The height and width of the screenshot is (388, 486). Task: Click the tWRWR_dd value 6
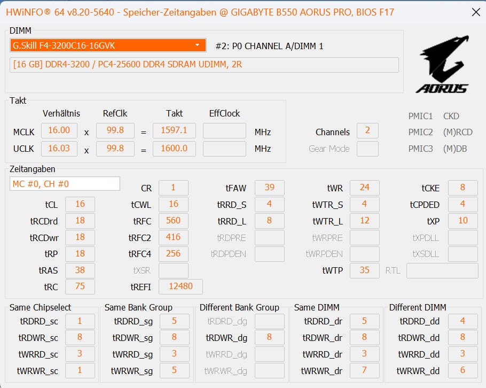463,371
